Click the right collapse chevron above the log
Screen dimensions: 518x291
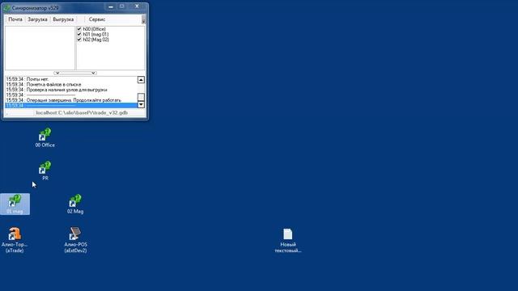[94, 73]
